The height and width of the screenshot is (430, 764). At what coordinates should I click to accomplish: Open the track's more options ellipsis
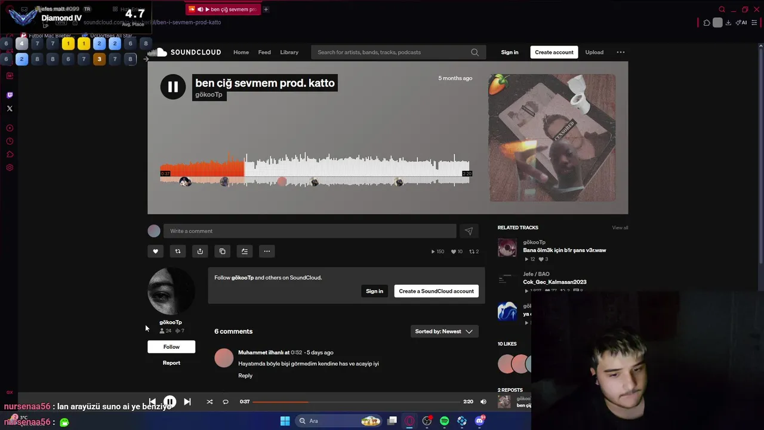click(267, 251)
